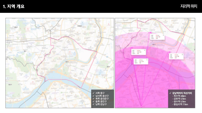Click the 지리적 위치 header label
Screen dimensions: 202x113
pyautogui.click(x=189, y=6)
